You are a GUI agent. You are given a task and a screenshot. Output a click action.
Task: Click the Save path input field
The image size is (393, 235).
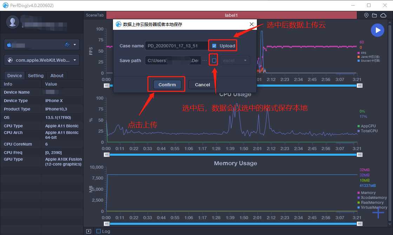(x=173, y=60)
